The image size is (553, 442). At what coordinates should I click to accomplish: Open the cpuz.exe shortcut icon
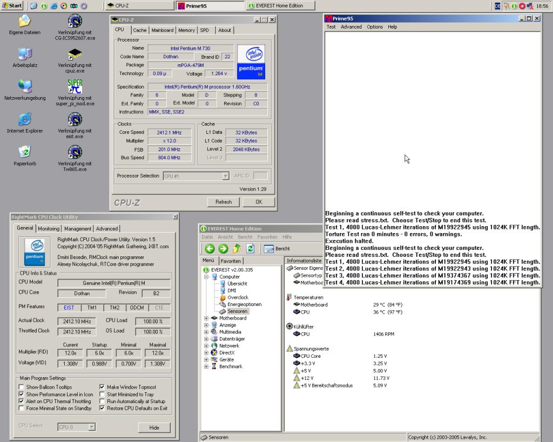pos(75,55)
